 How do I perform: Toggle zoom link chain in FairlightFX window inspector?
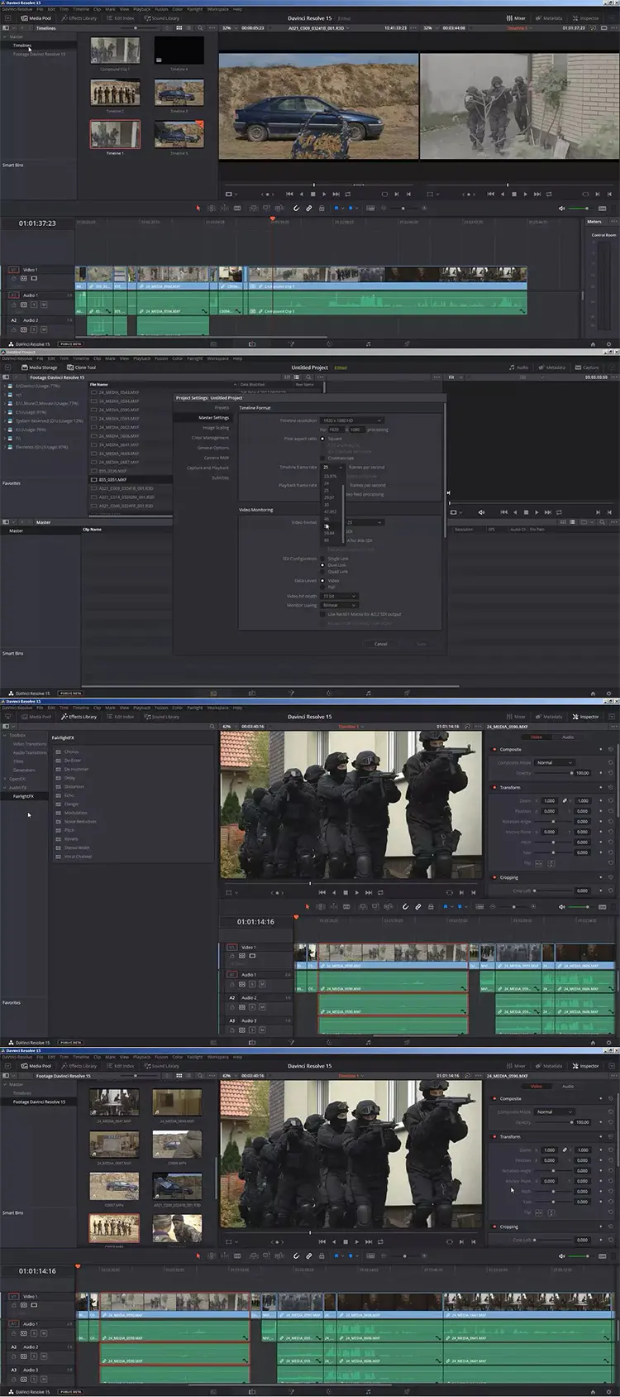click(x=566, y=800)
